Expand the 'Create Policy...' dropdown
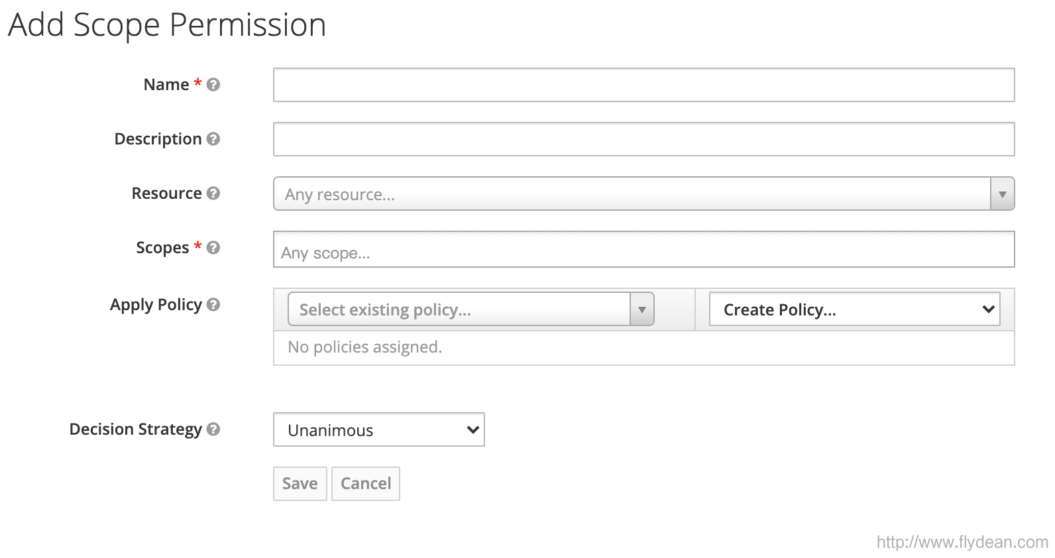 (x=854, y=309)
